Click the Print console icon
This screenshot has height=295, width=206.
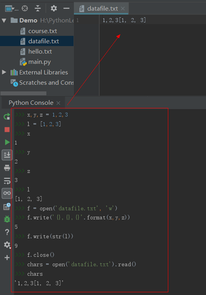click(7, 168)
